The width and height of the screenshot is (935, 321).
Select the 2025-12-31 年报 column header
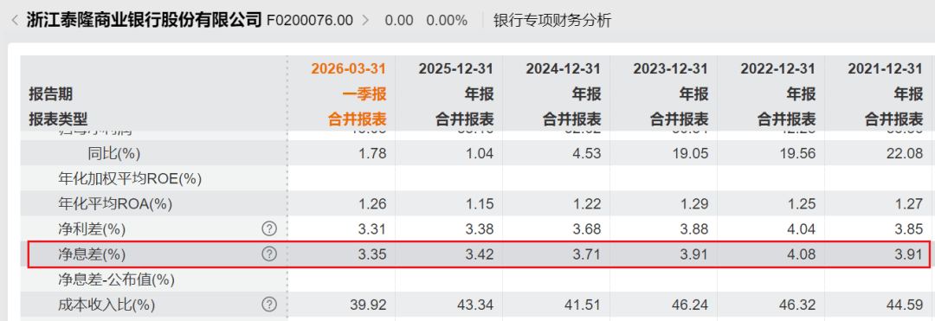pyautogui.click(x=455, y=93)
